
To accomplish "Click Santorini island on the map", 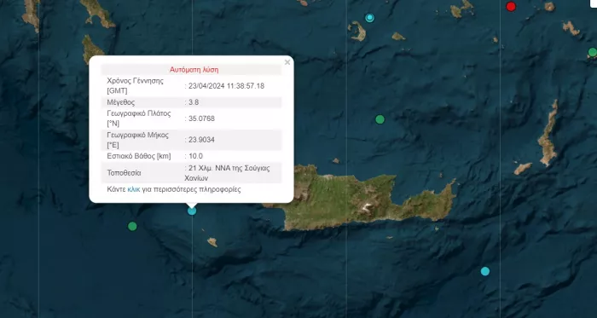I will pos(357,31).
